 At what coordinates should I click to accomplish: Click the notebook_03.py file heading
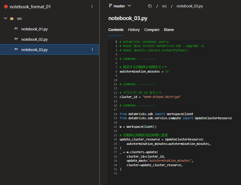click(x=128, y=18)
